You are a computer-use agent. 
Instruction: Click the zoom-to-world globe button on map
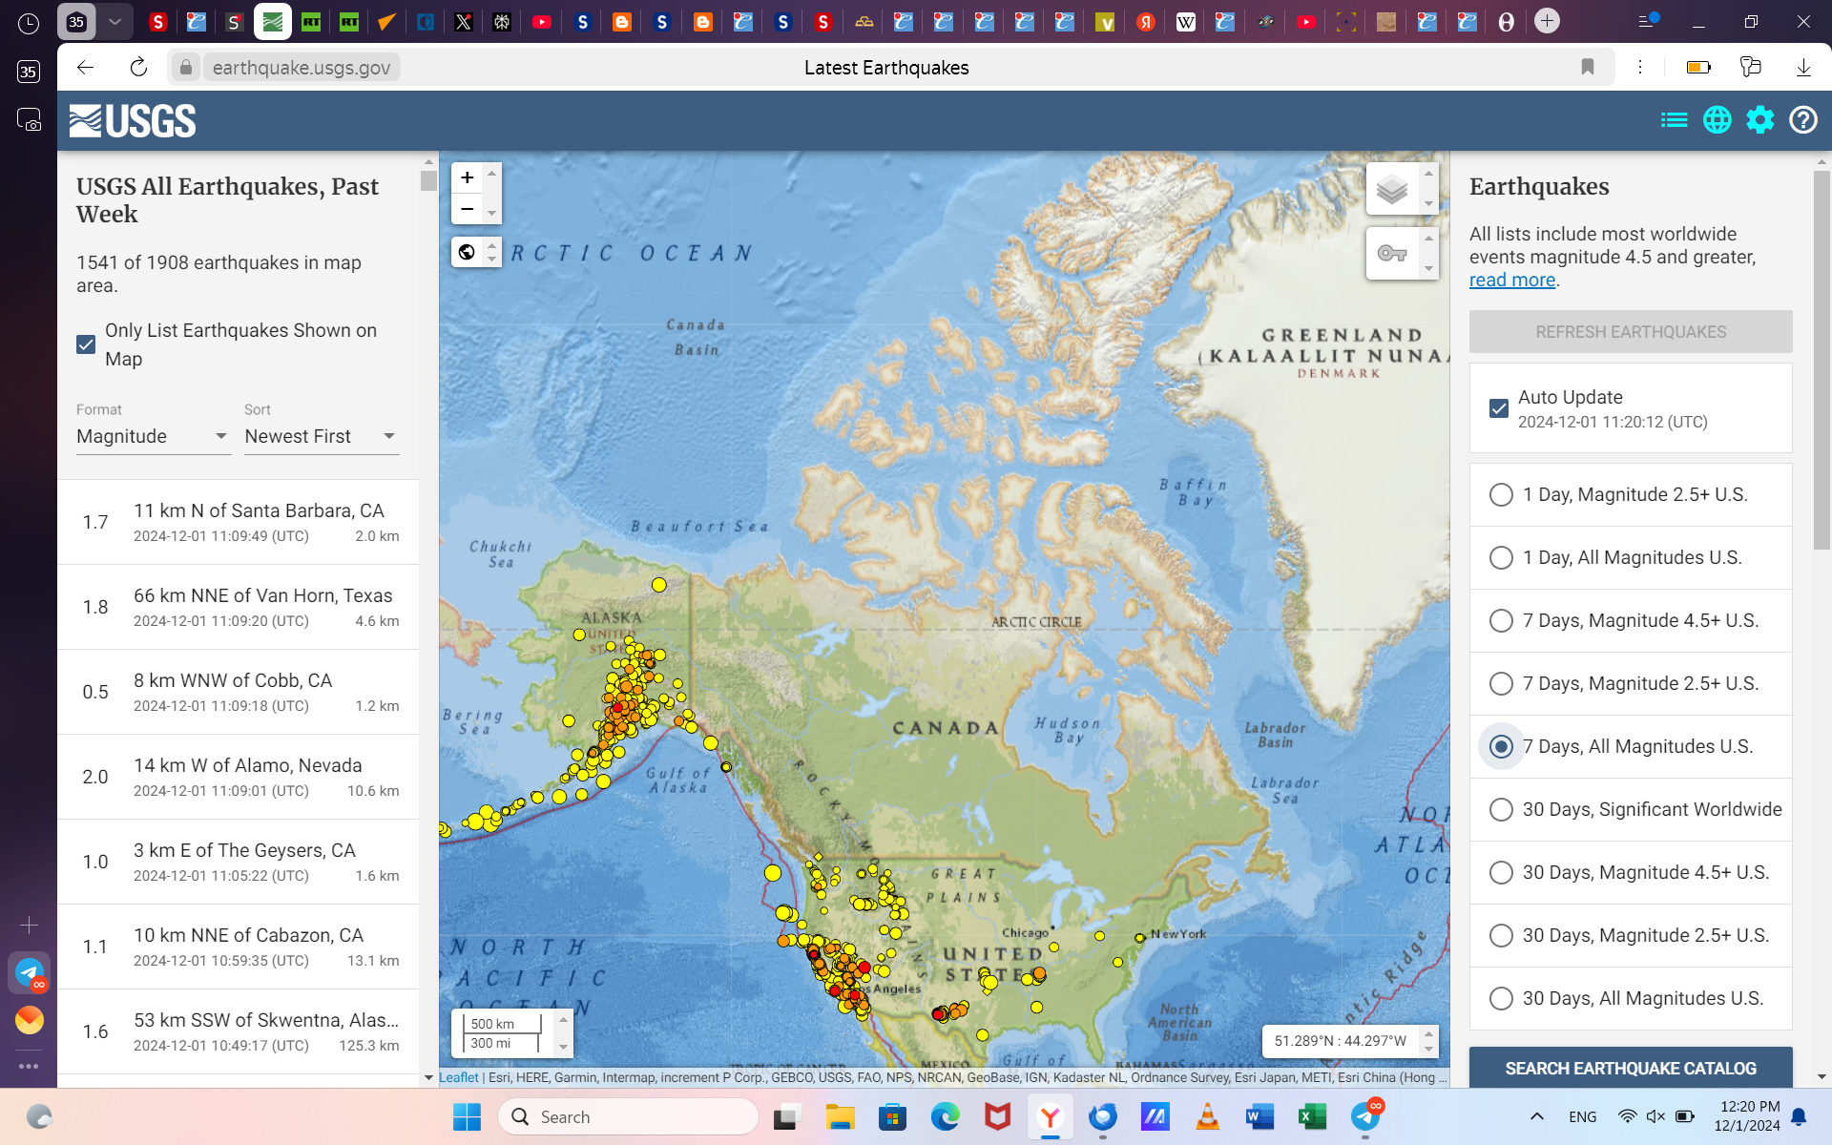(x=467, y=252)
